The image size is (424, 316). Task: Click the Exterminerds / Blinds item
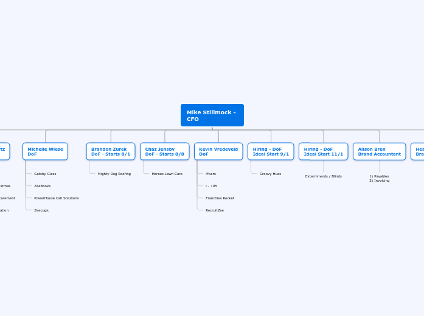point(324,176)
